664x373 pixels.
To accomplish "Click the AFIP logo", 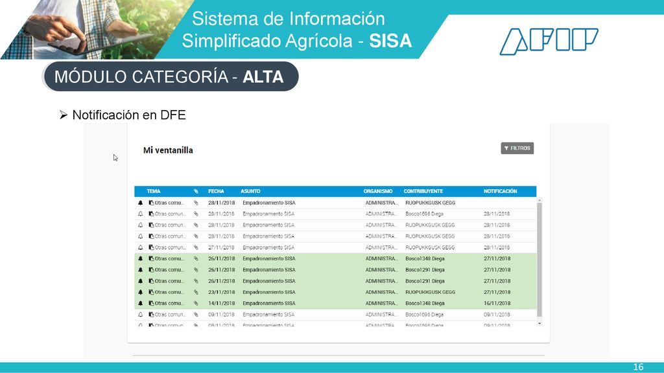I will point(549,41).
